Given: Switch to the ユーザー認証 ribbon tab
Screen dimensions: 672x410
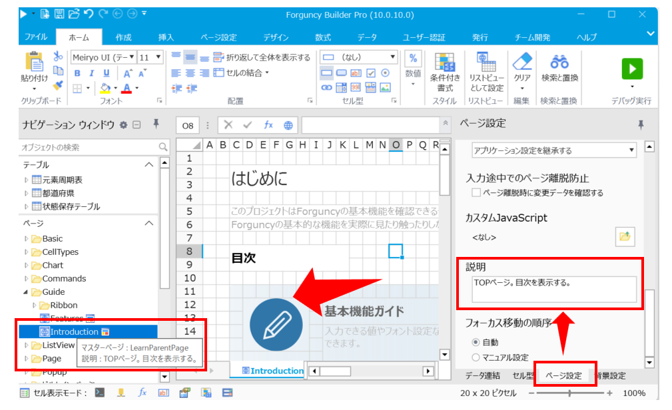Looking at the screenshot, I should 424,37.
